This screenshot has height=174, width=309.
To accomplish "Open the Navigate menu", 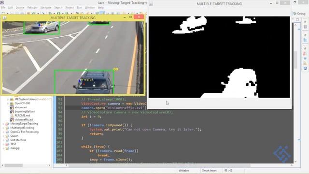I will pos(46,8).
